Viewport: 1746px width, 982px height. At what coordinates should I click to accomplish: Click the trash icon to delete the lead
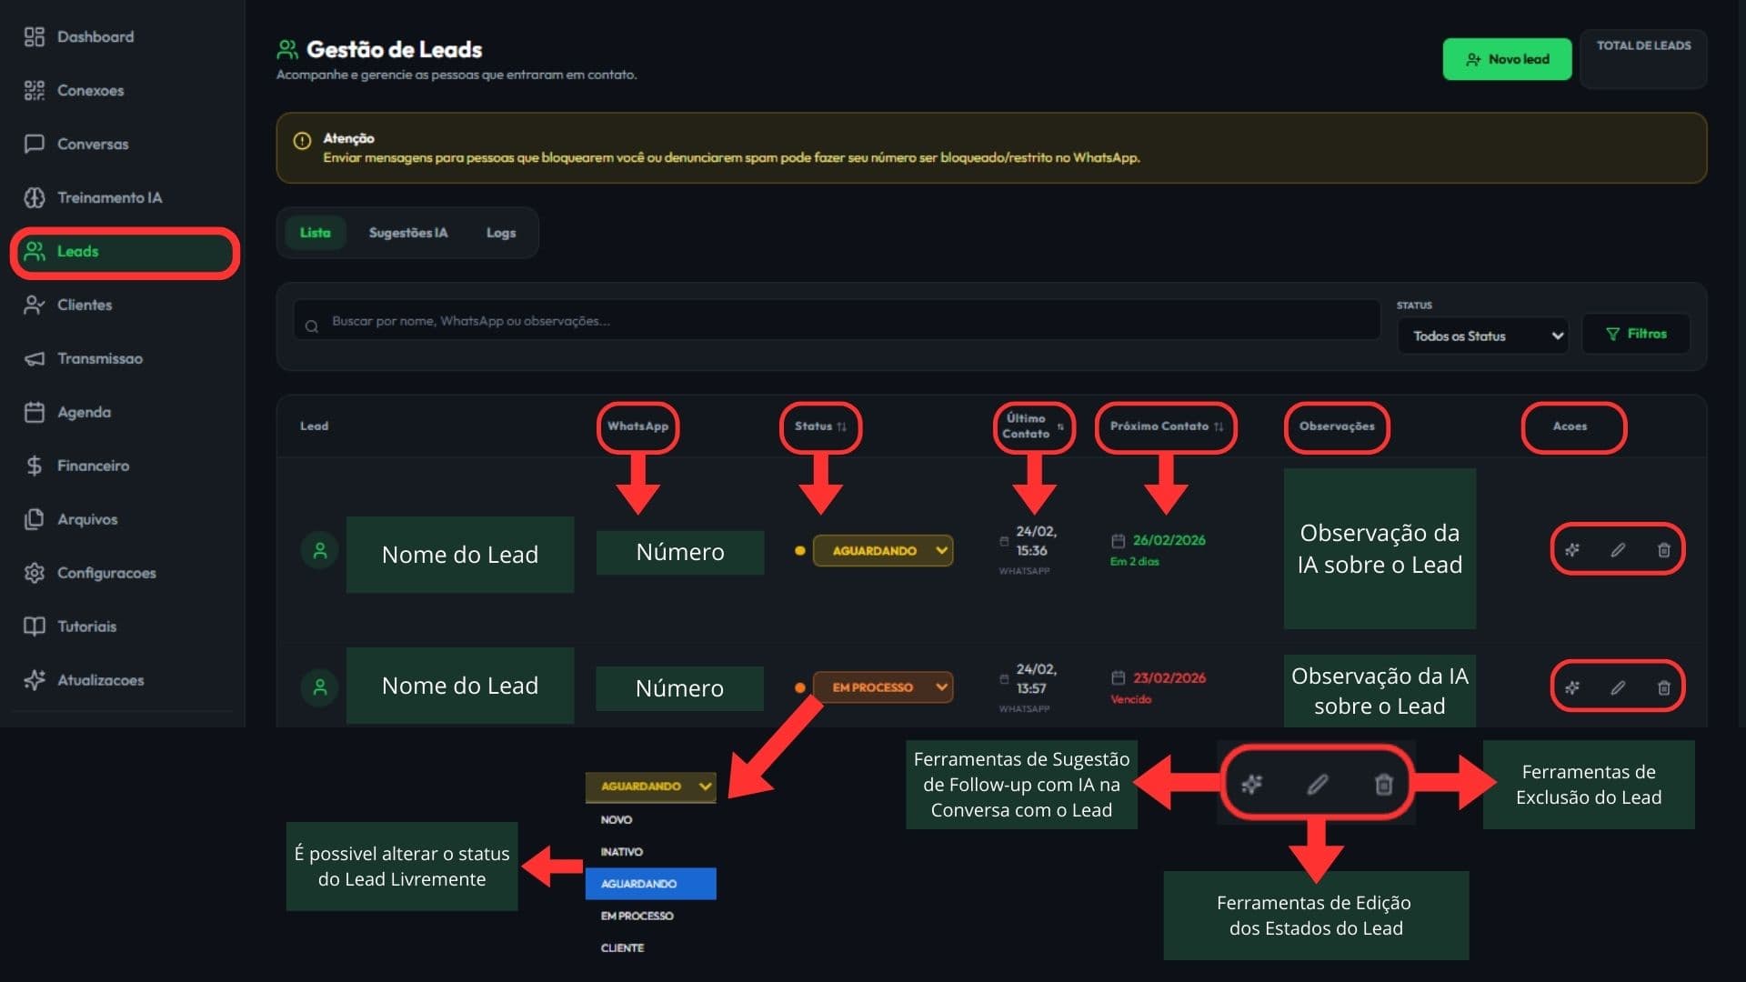click(x=1663, y=549)
